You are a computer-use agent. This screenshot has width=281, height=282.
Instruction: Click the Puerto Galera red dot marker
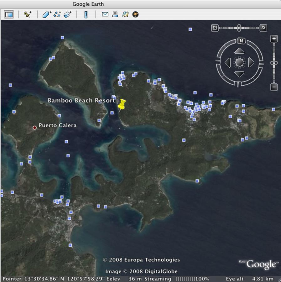coord(34,128)
